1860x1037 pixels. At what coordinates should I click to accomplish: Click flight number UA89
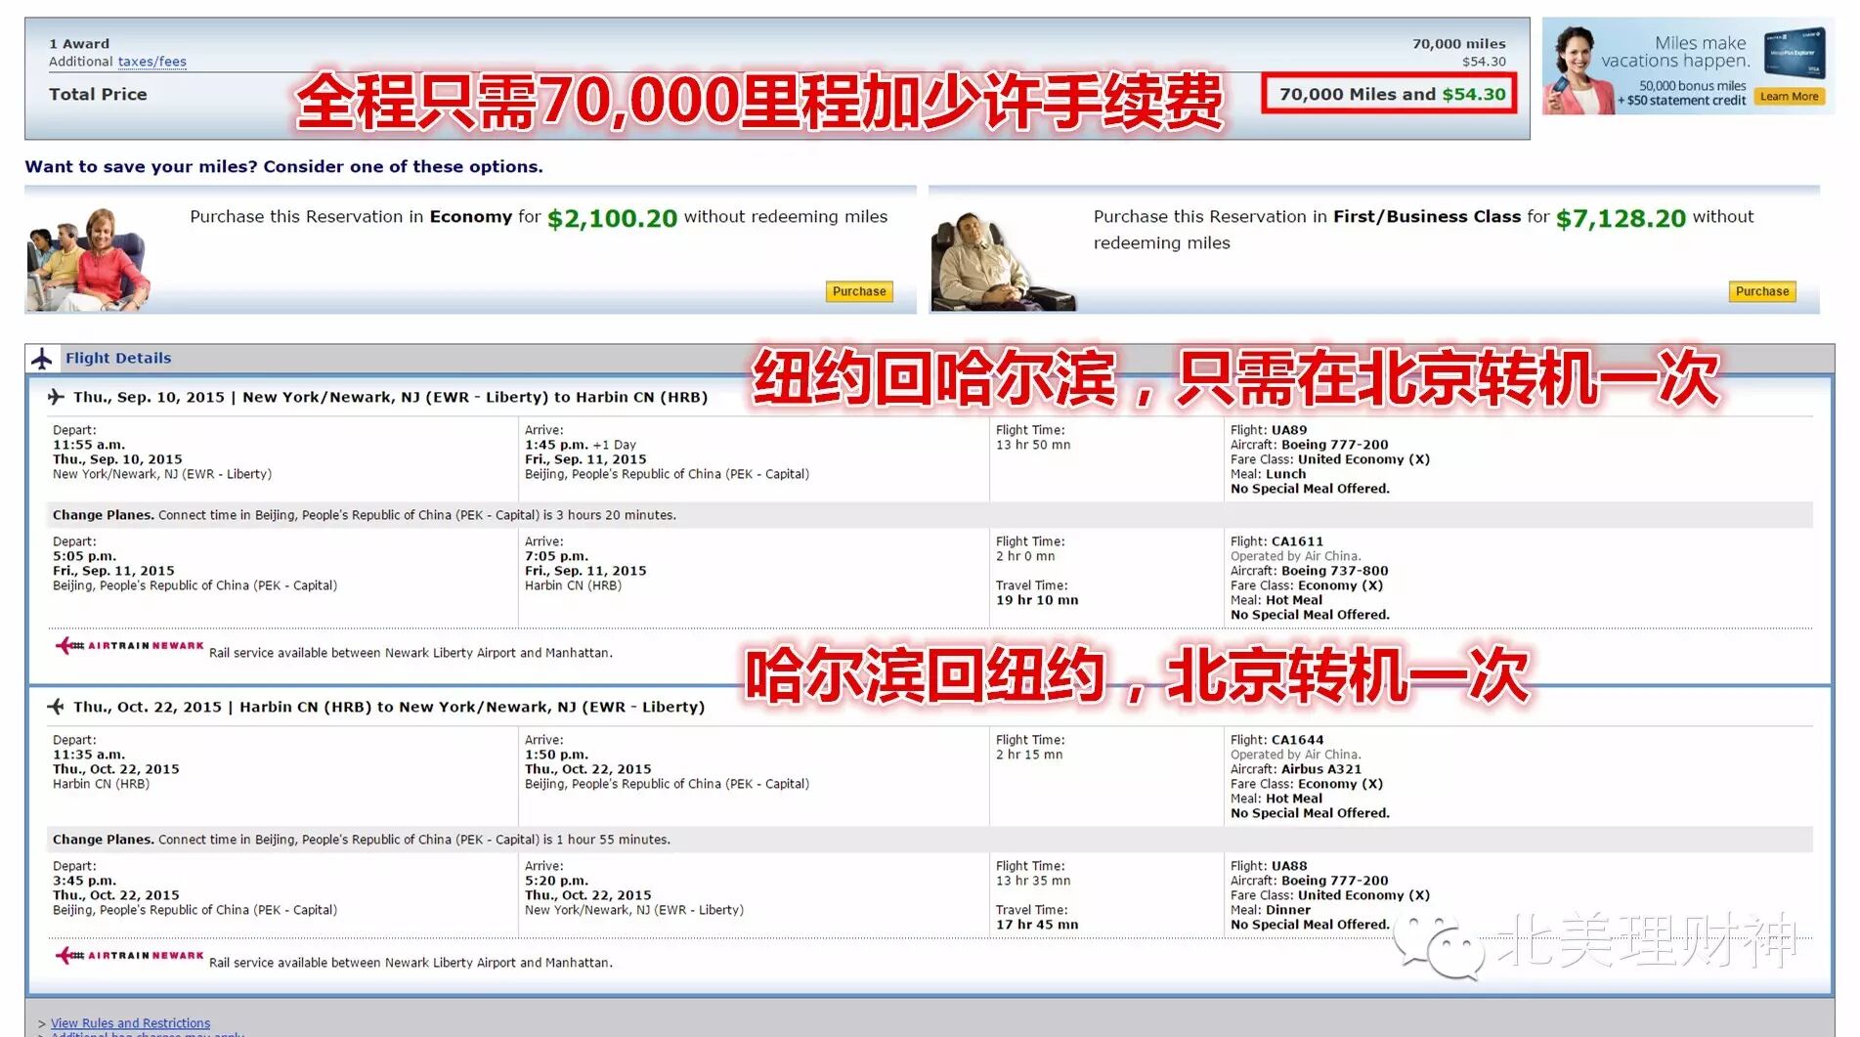[1289, 430]
